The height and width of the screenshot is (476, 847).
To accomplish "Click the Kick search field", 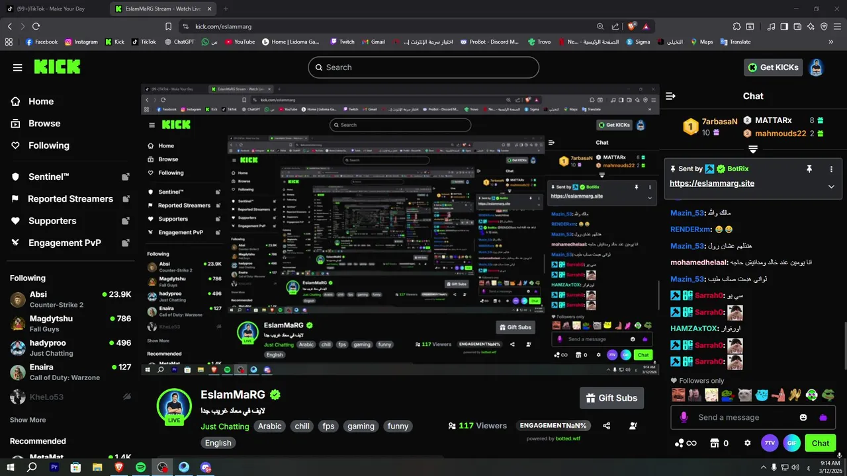I will pyautogui.click(x=423, y=67).
